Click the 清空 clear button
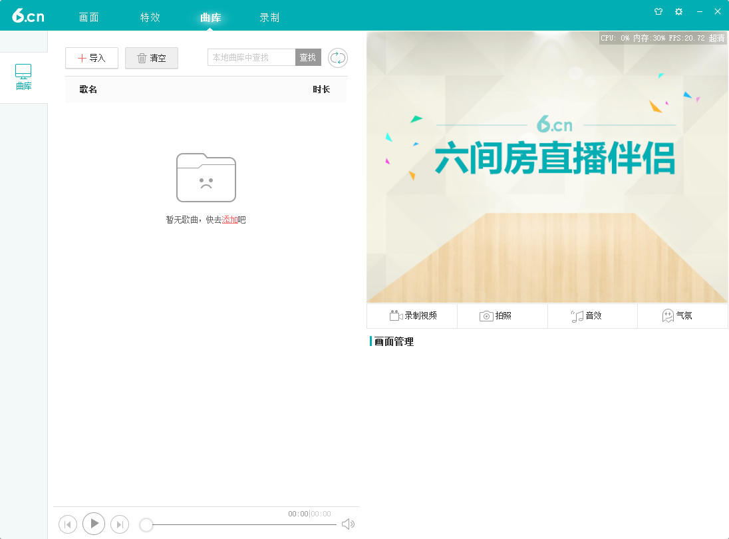The width and height of the screenshot is (729, 539). click(152, 58)
